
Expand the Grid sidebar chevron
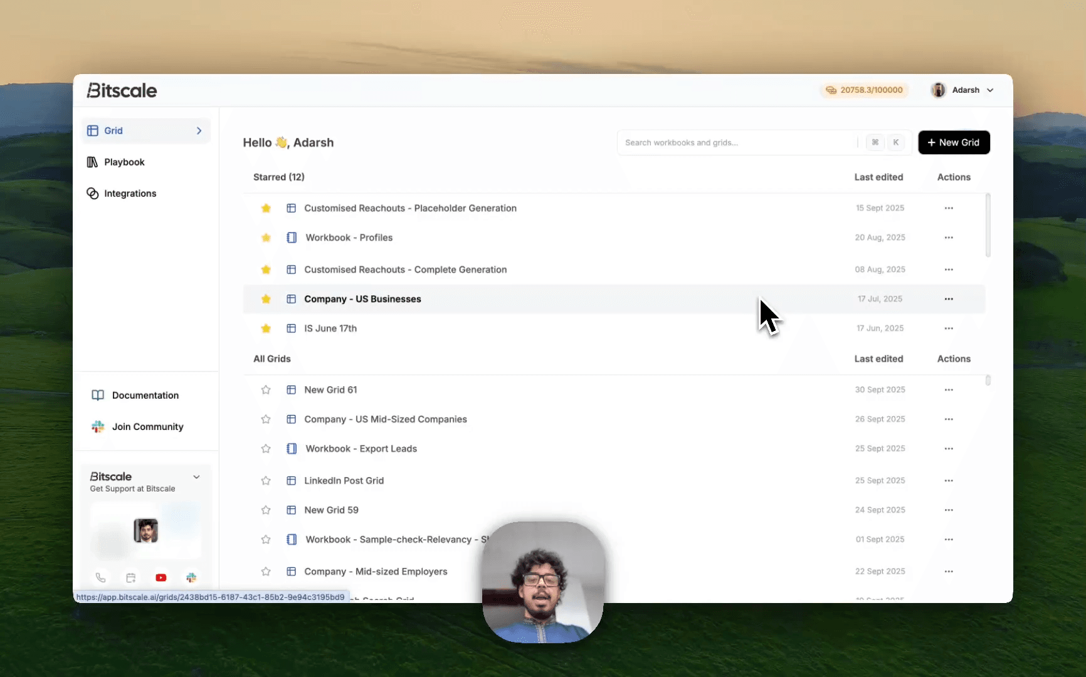point(199,131)
